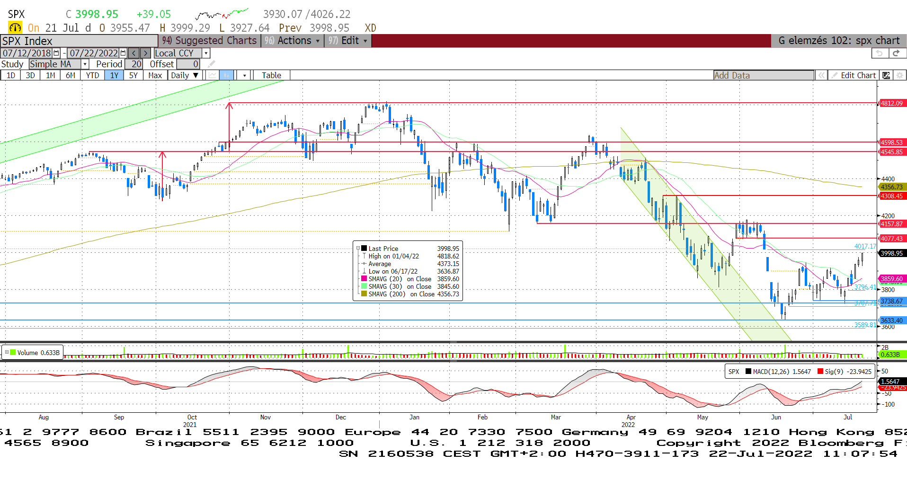907x480 pixels.
Task: Shift date range forward with right arrow
Action: (146, 53)
